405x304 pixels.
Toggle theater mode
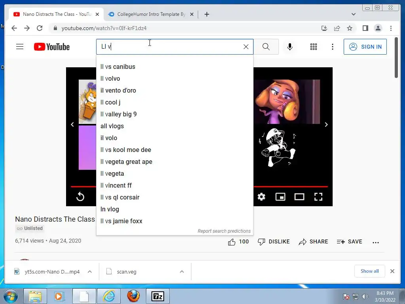point(299,197)
